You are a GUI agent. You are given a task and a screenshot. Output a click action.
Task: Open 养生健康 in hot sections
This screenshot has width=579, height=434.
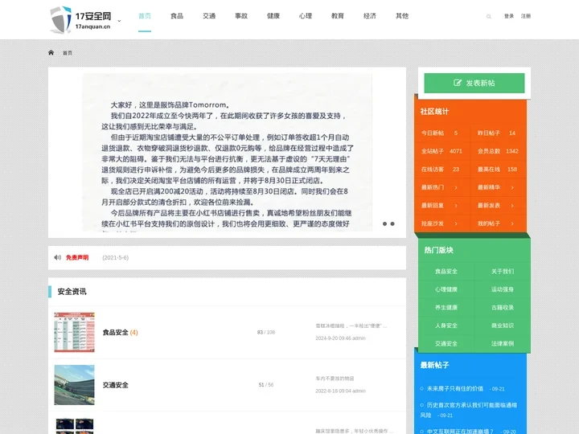[x=446, y=307]
